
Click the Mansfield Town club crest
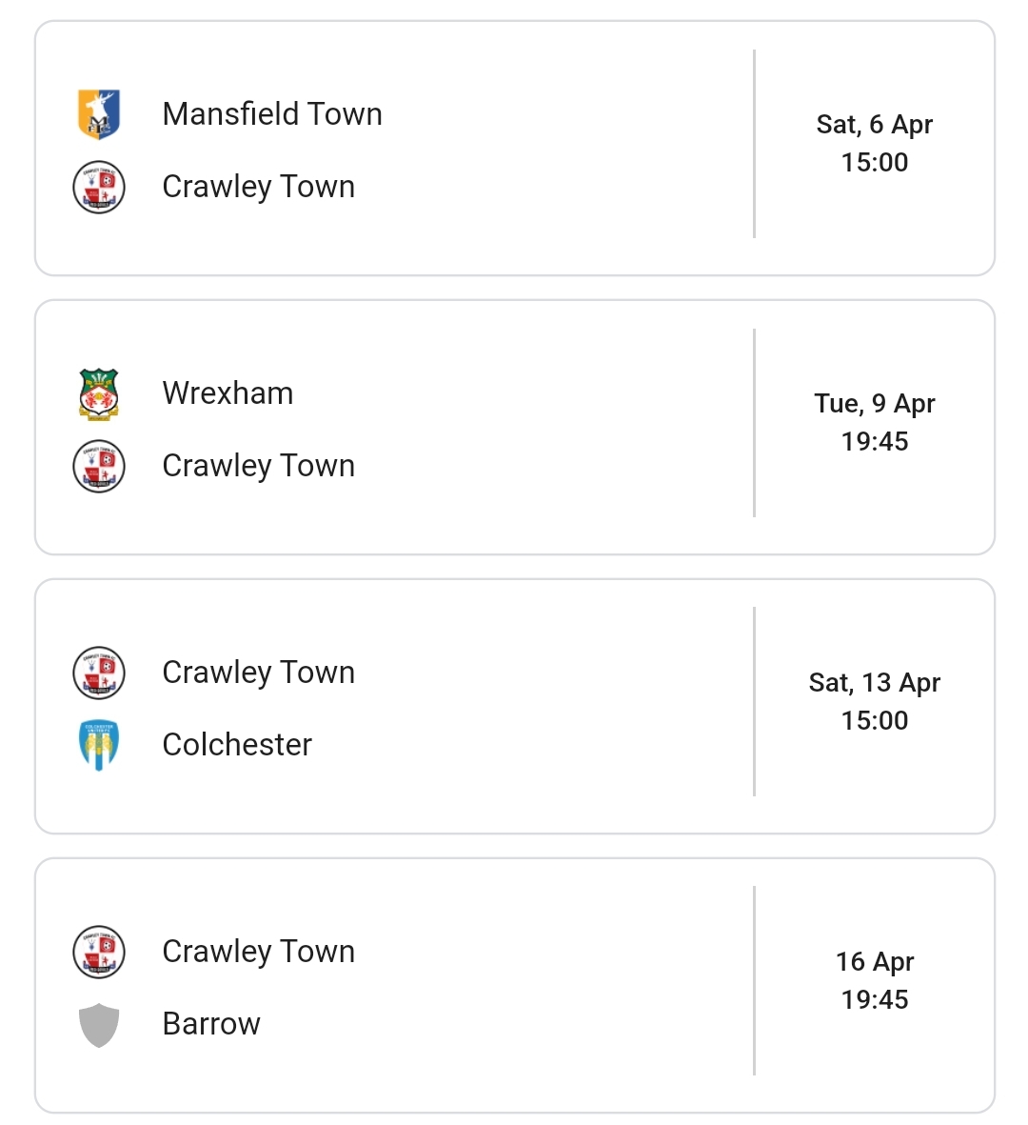tap(99, 114)
